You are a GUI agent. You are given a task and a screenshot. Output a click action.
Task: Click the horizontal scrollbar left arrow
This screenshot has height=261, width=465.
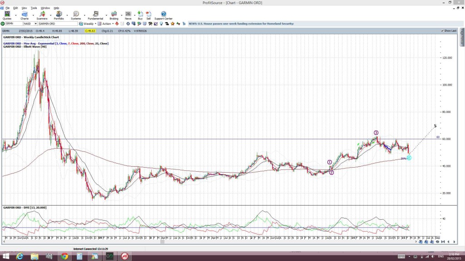[4, 242]
